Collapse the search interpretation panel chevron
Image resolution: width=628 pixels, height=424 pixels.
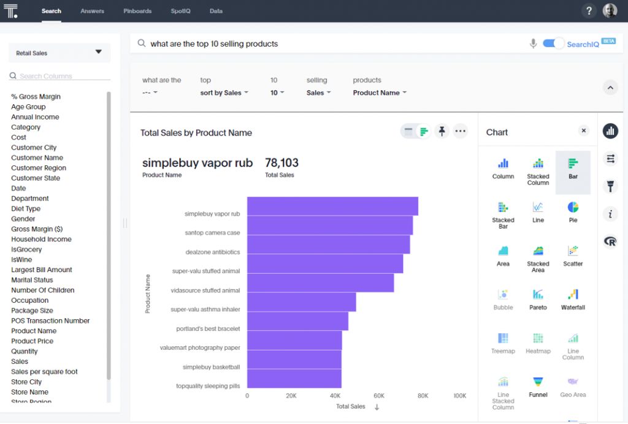tap(610, 88)
